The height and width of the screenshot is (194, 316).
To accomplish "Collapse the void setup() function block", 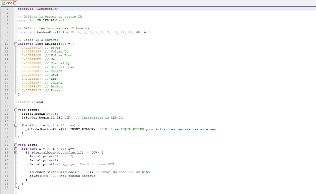I will click(x=16, y=110).
